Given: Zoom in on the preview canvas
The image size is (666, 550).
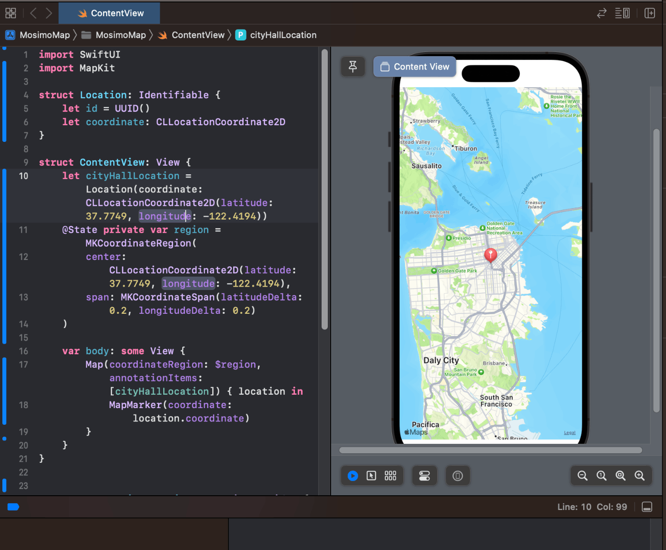Looking at the screenshot, I should [x=639, y=475].
